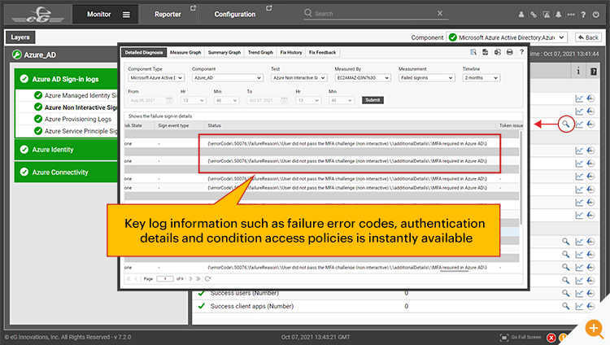Clear the search with X icon
This screenshot has width=610, height=345.
tap(439, 13)
